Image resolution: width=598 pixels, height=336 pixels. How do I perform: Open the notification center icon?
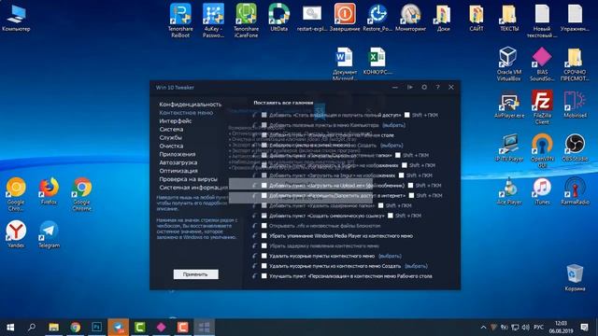584,328
